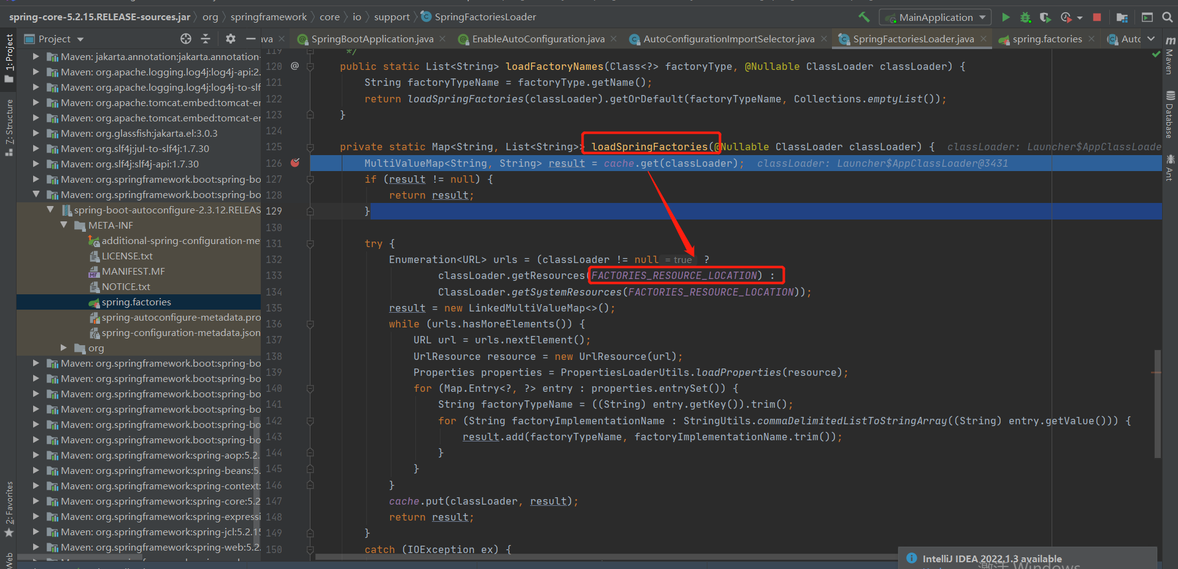The image size is (1178, 569).
Task: Fold the loadFactoryNames method at line 120
Action: click(x=310, y=66)
